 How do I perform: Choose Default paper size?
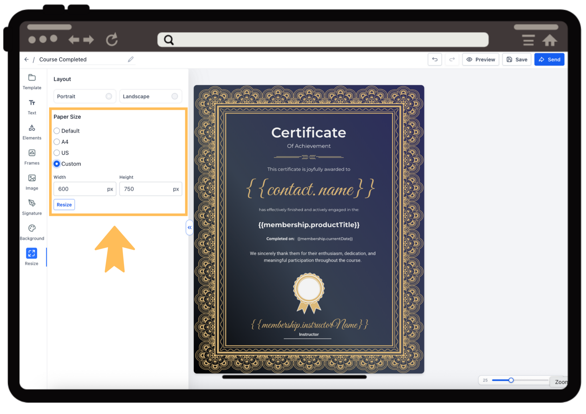pos(57,131)
